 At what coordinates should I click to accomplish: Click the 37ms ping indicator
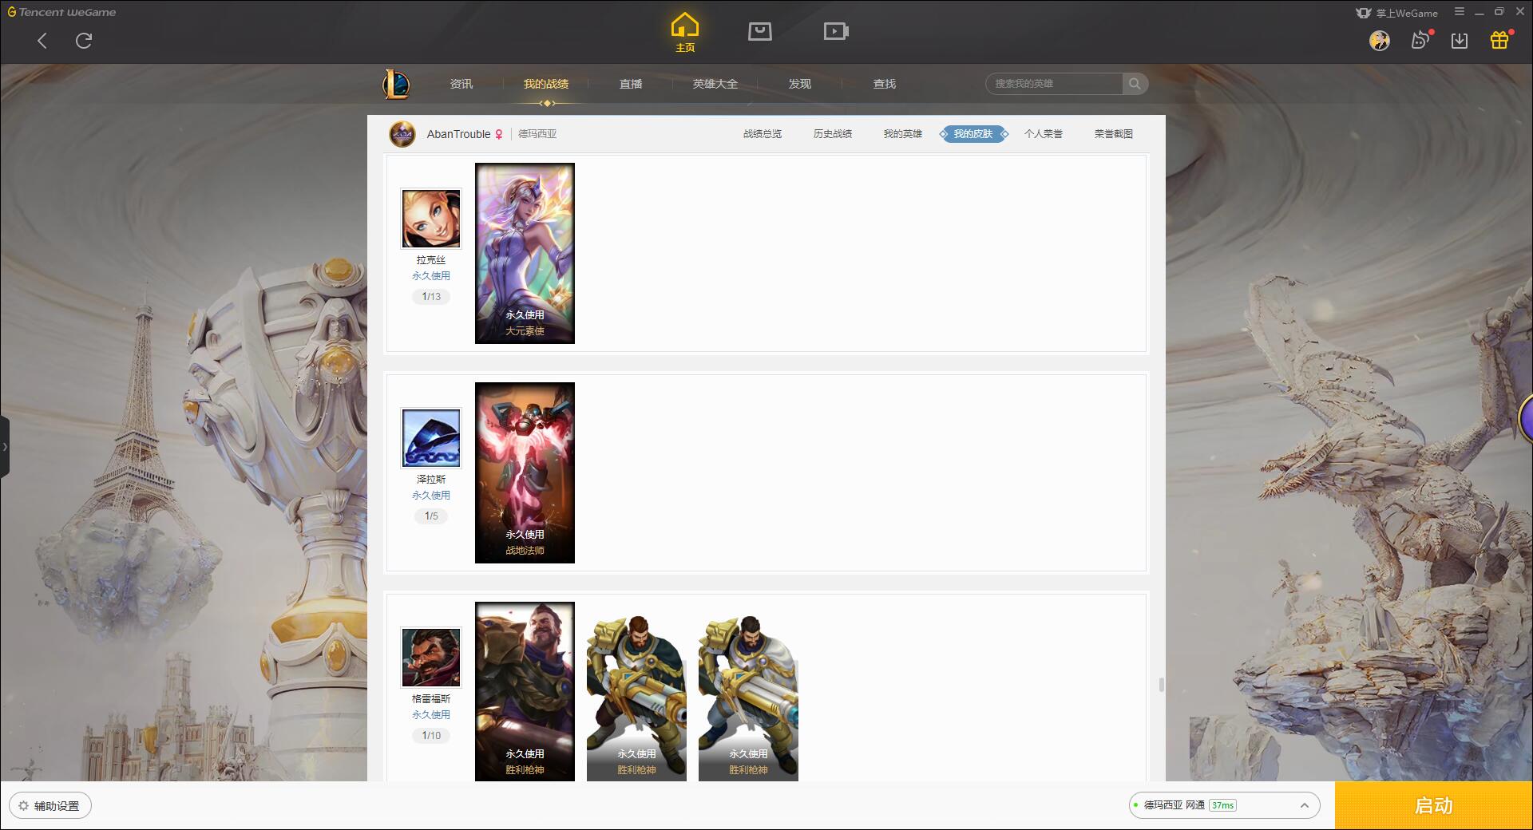click(x=1222, y=805)
